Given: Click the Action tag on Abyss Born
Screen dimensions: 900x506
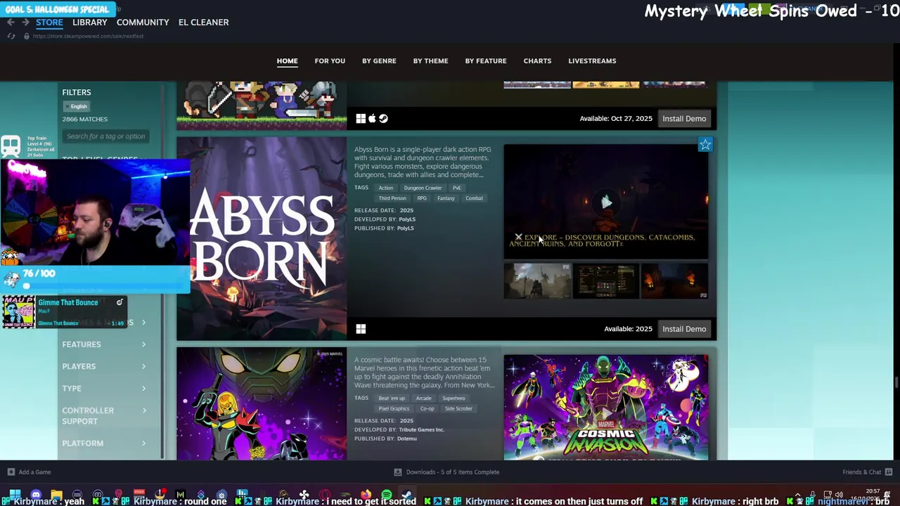Looking at the screenshot, I should pyautogui.click(x=386, y=188).
